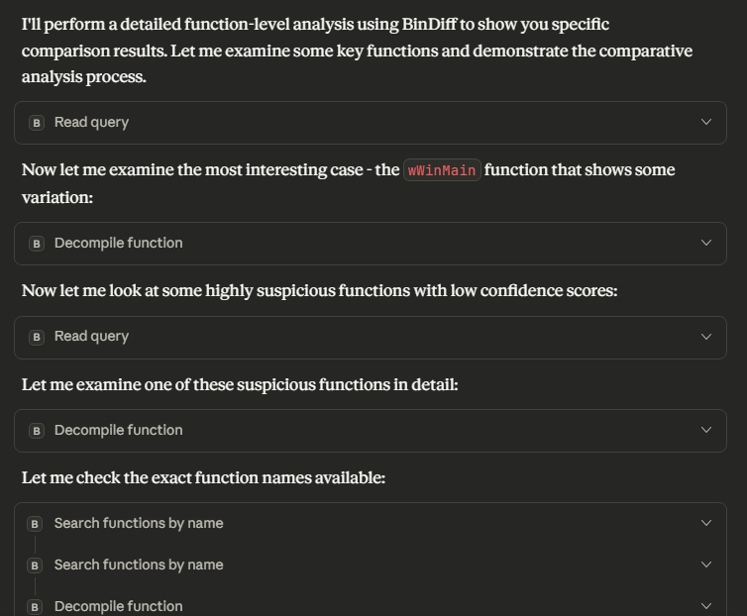Expand the second Search functions by name chevron

pos(705,565)
